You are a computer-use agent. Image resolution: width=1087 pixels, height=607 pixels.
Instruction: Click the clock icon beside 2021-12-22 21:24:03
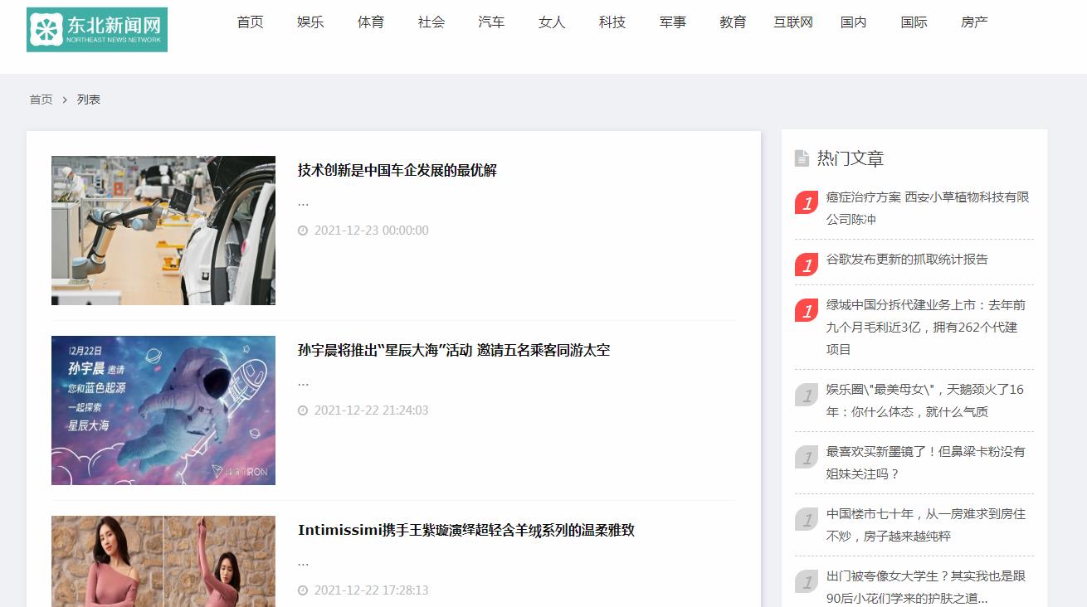pos(303,410)
